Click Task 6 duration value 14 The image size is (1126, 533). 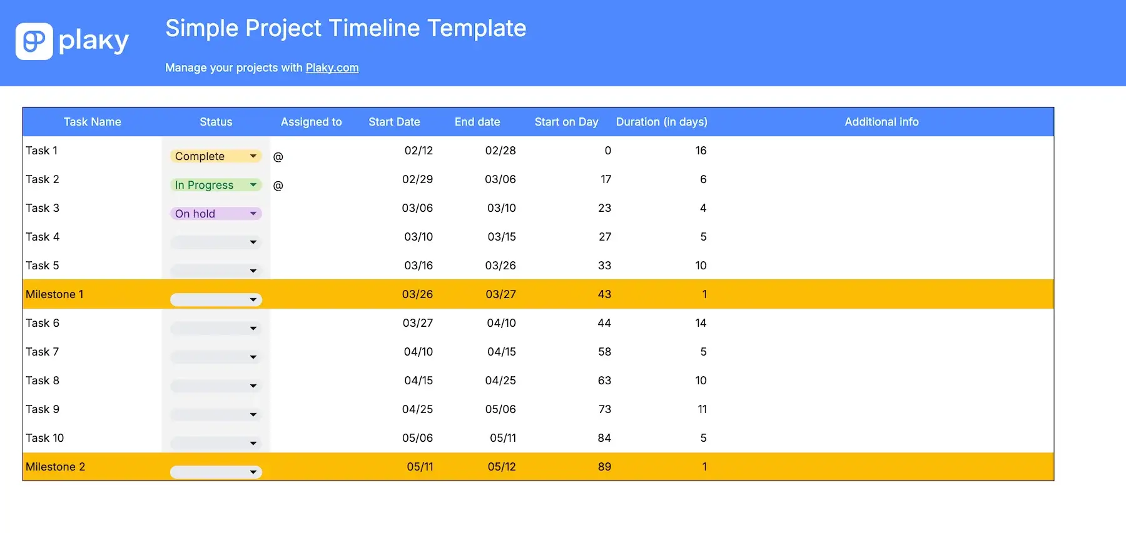coord(701,323)
